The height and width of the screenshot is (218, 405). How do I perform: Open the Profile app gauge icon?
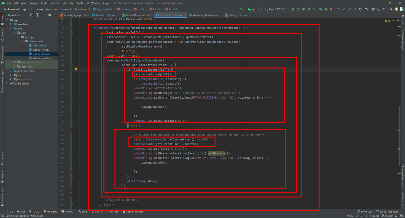coord(320,9)
